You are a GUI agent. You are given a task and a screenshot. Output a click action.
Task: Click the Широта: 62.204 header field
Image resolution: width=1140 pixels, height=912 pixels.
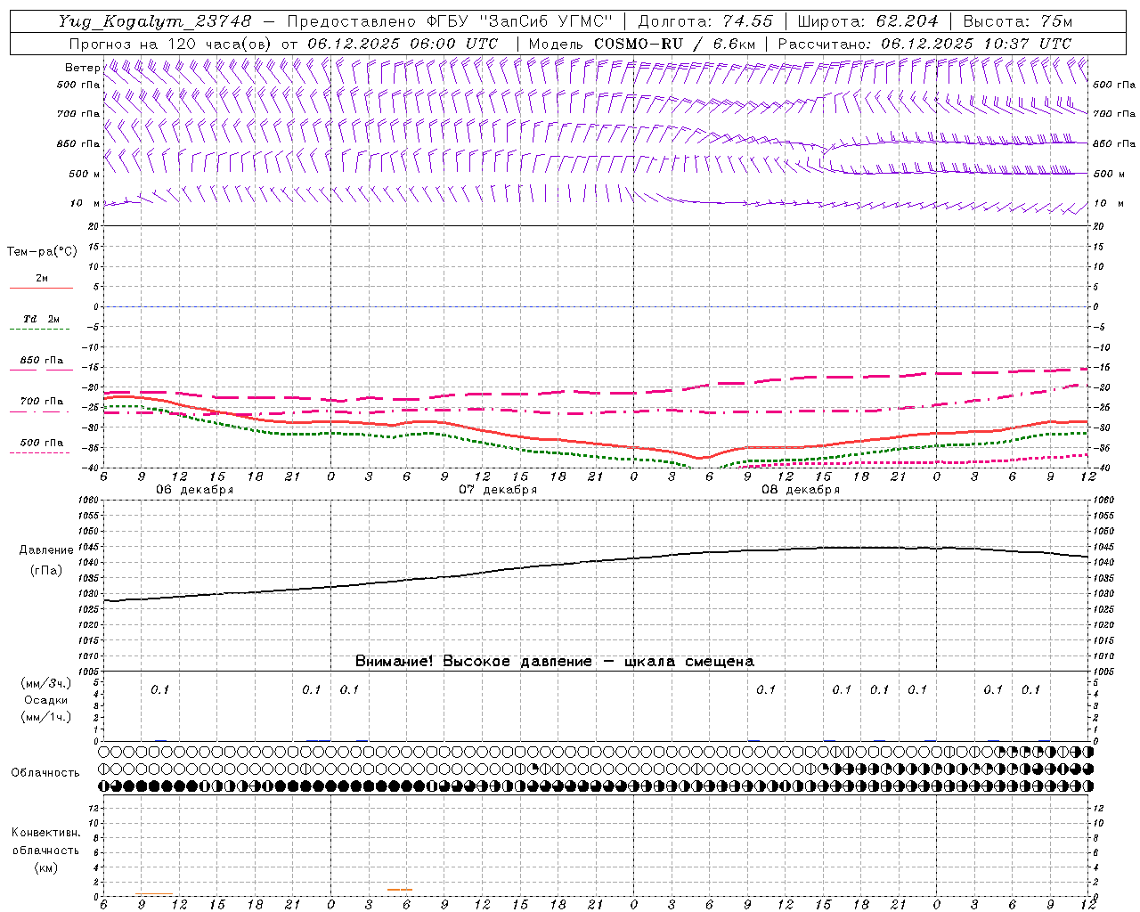867,21
